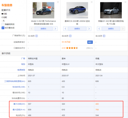Click 换辆车 button under 极氪001

tap(111, 29)
